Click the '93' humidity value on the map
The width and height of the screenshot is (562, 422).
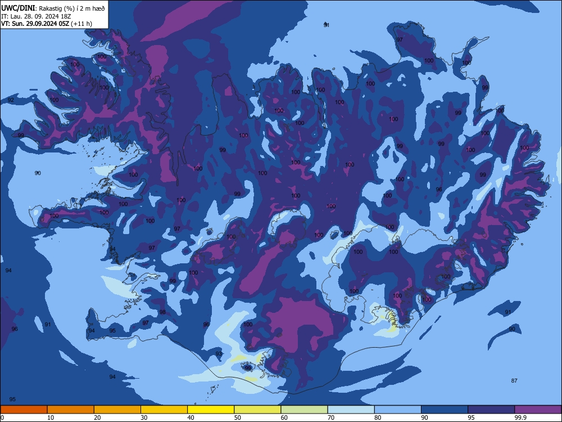pos(219,354)
